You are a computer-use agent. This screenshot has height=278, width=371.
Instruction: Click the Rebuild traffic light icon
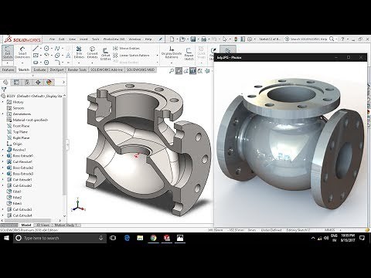tap(236, 39)
